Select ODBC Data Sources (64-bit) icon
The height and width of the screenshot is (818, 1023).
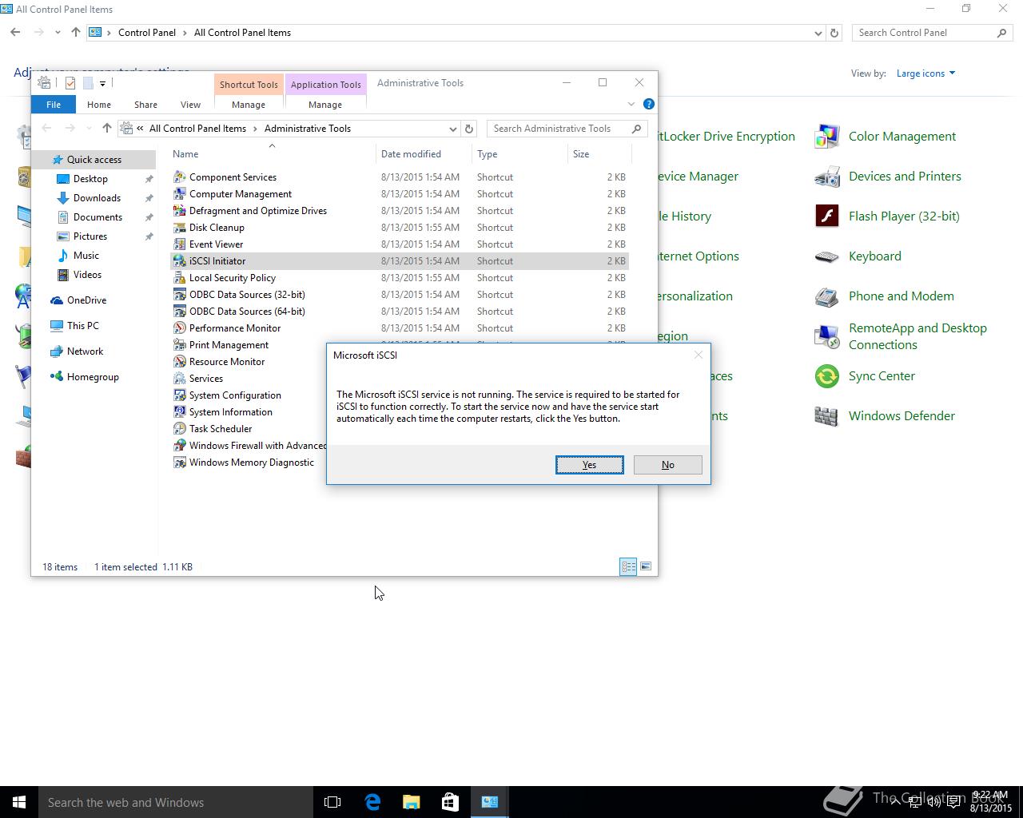tap(180, 312)
